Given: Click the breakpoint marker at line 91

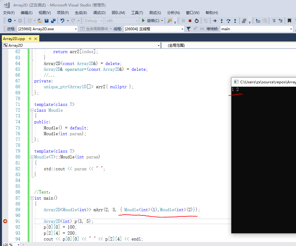Looking at the screenshot, I should [x=5, y=221].
